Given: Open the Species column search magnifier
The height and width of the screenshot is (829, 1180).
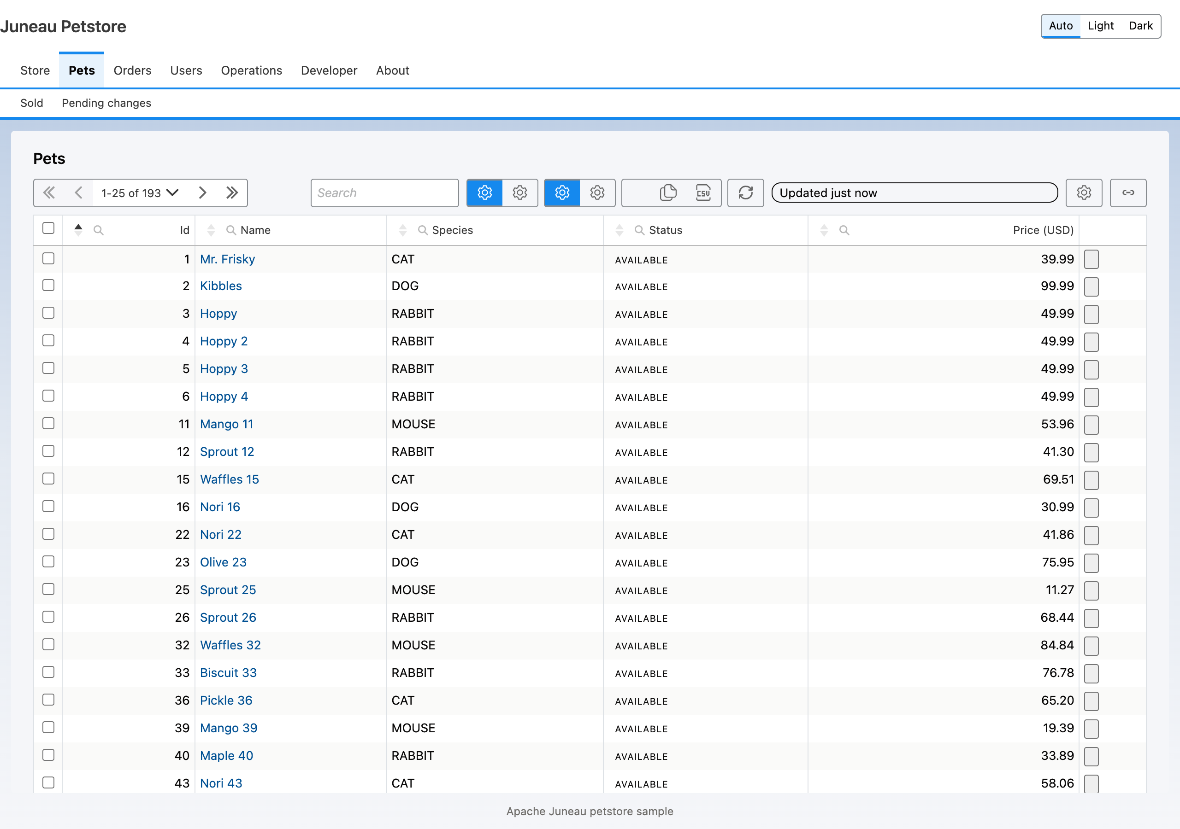Looking at the screenshot, I should (423, 230).
